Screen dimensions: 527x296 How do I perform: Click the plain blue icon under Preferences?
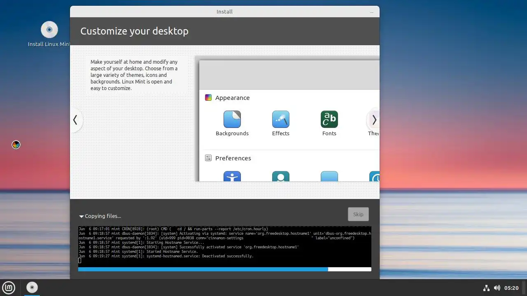click(x=329, y=176)
